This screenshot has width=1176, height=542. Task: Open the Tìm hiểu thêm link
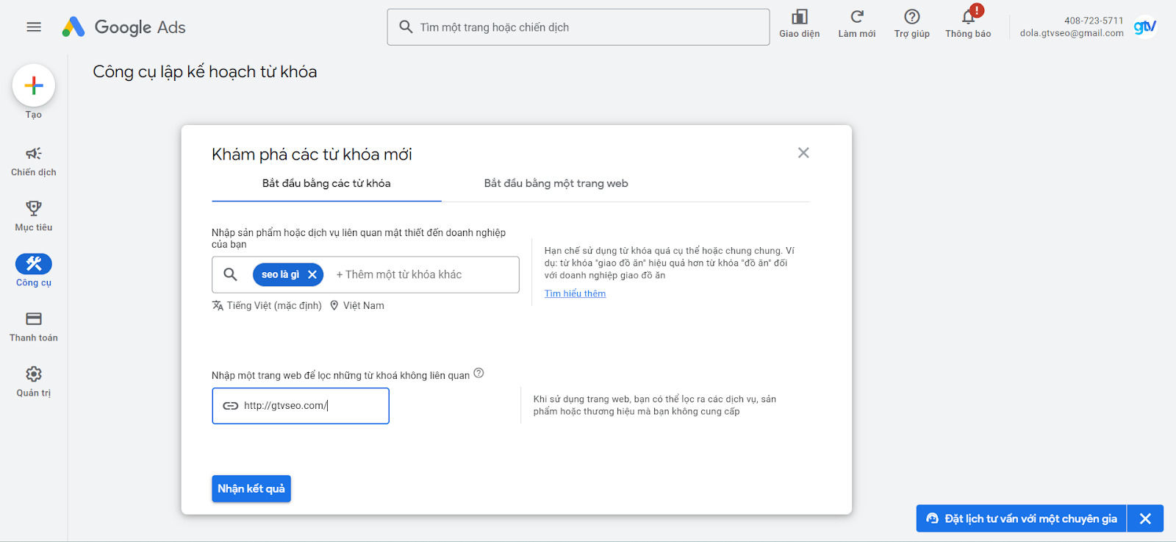tap(575, 293)
